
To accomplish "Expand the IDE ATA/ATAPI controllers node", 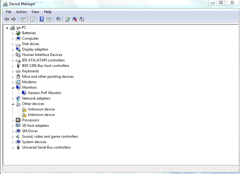I will coord(13,61).
